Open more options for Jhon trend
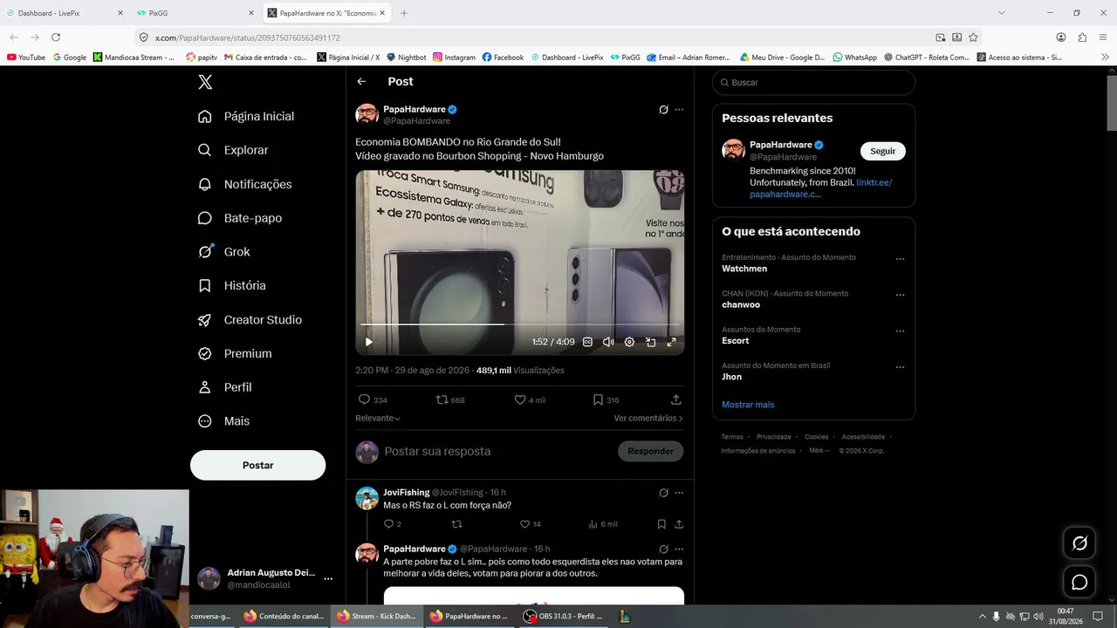 pyautogui.click(x=900, y=367)
